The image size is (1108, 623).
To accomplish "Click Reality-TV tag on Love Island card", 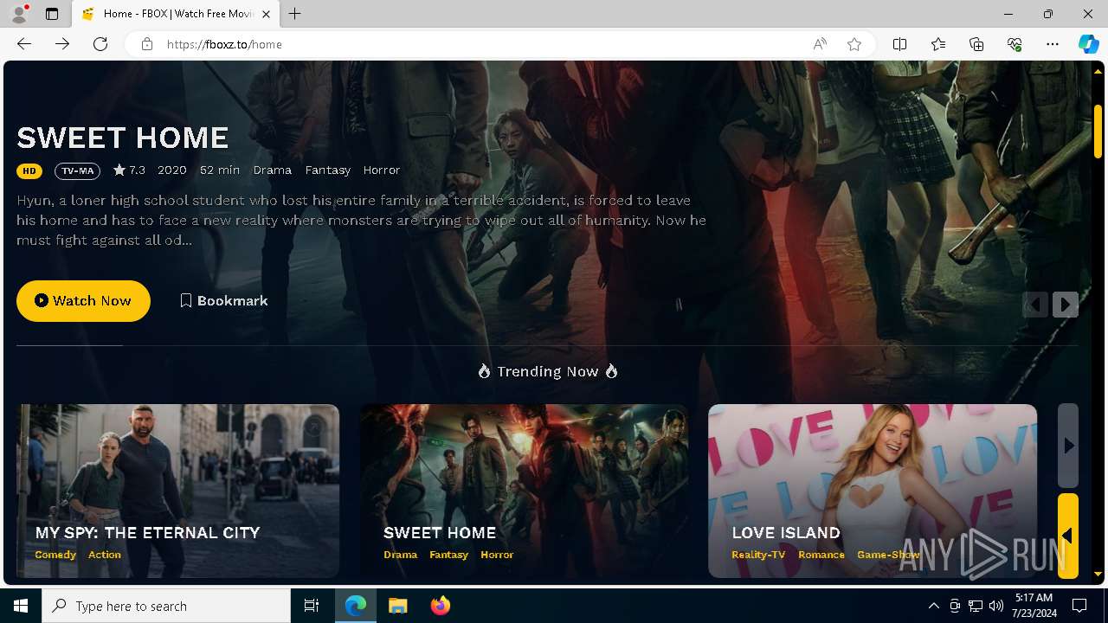I will tap(758, 555).
